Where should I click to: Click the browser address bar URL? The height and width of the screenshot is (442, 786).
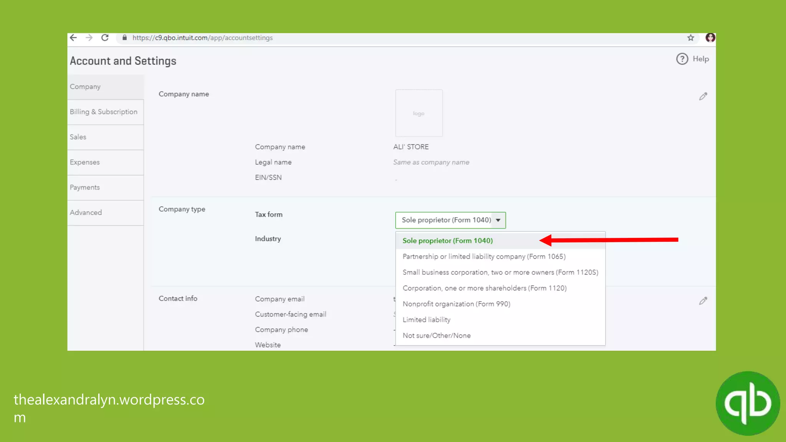click(x=202, y=38)
